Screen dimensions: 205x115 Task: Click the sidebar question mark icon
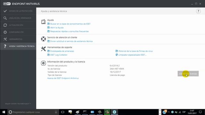(x=5, y=46)
